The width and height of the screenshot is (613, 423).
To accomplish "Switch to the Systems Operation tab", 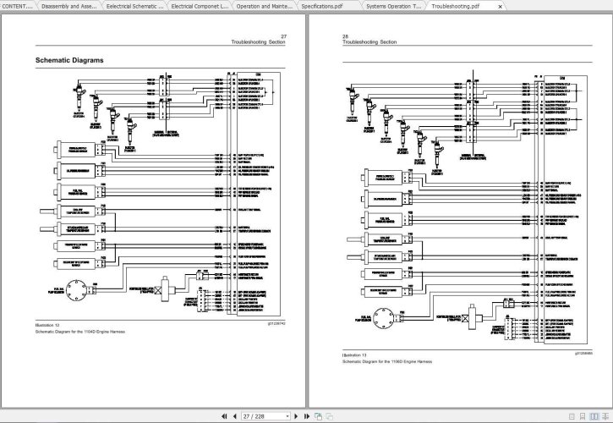I will 392,5.
